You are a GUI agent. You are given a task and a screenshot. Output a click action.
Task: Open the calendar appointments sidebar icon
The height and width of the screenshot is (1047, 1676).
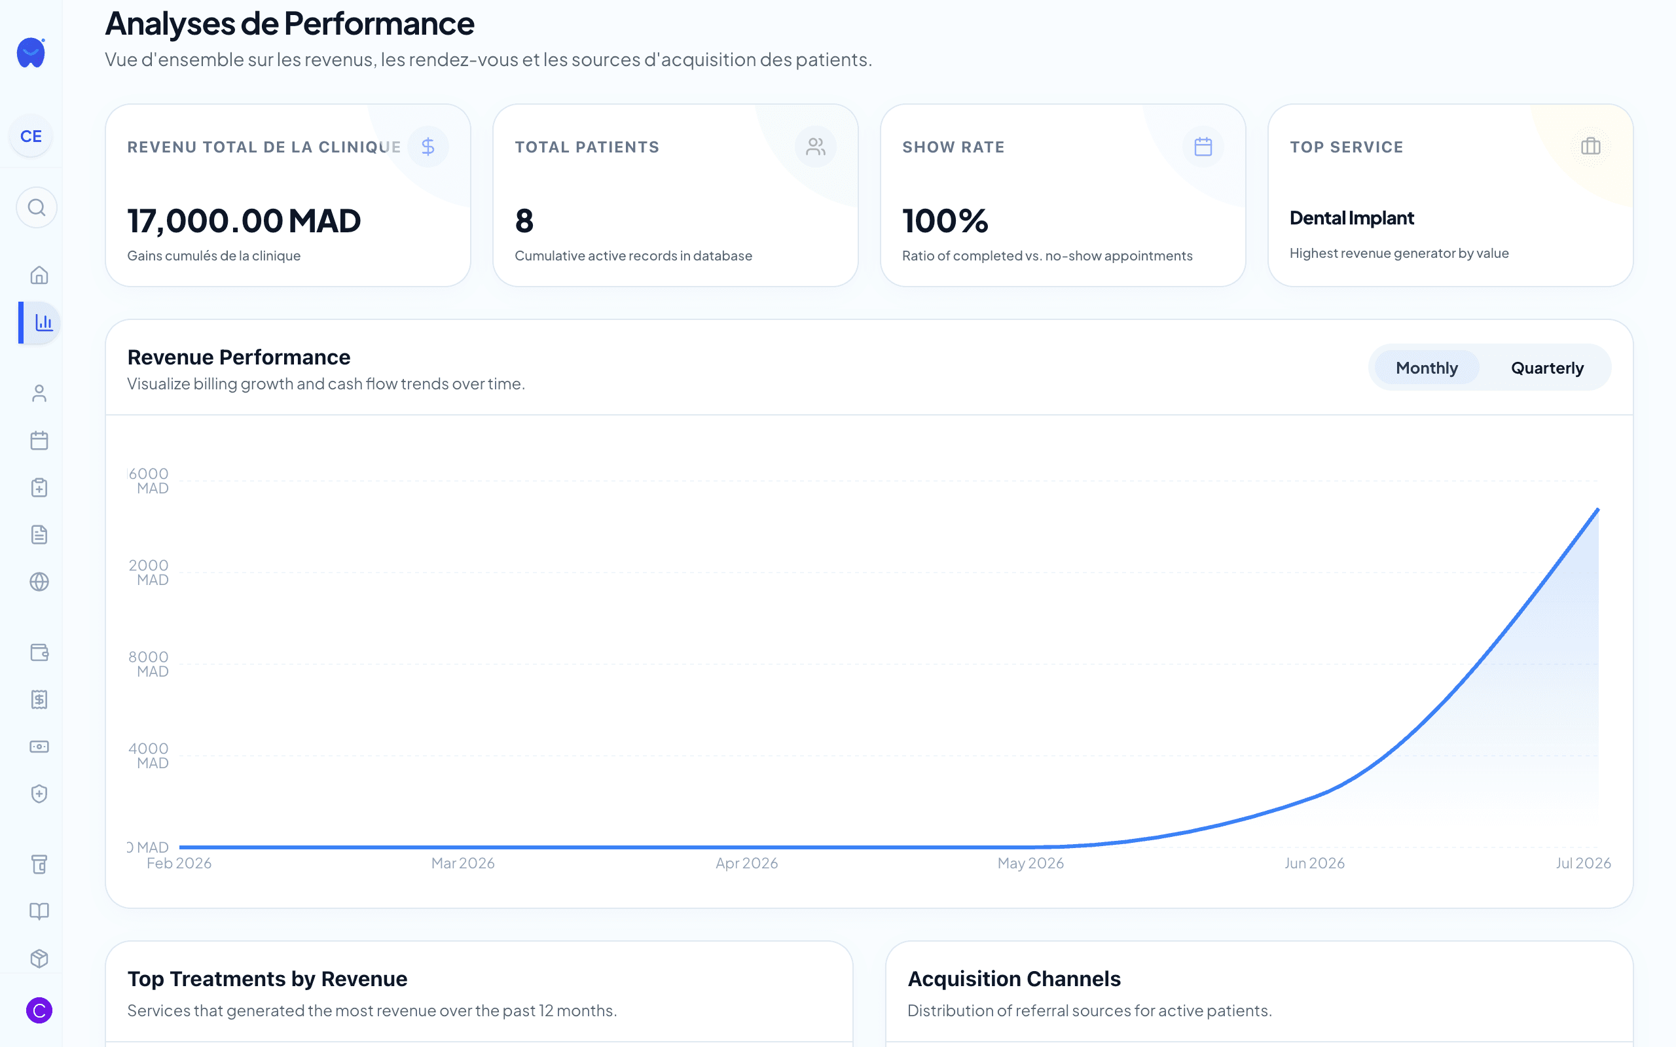coord(39,440)
